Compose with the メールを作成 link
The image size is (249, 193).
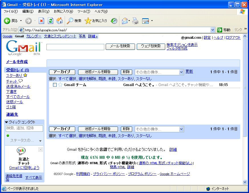17,62
